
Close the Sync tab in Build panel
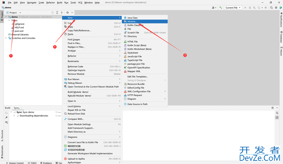click(21, 108)
